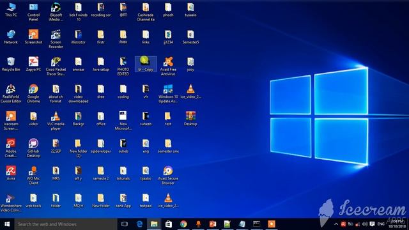Select the Semester5 folder
Image resolution: width=409 pixels, height=230 pixels.
click(x=190, y=37)
